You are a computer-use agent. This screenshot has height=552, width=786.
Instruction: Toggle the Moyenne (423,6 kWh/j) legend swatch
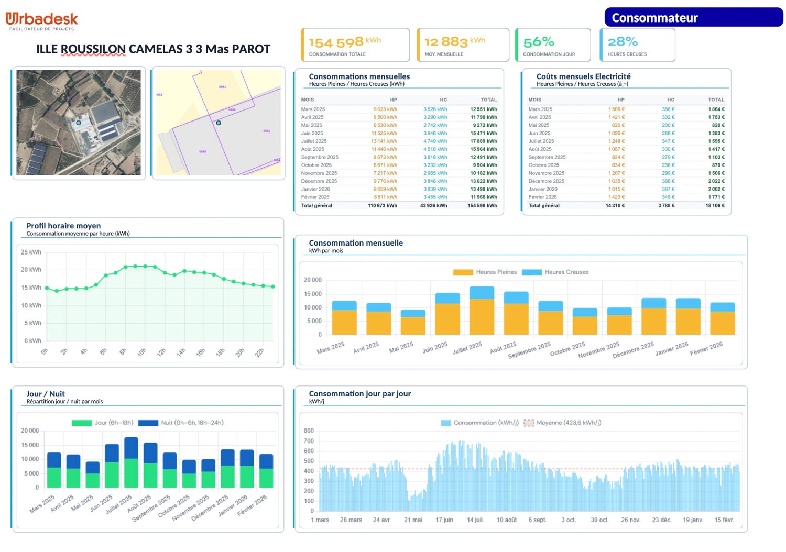pos(529,423)
